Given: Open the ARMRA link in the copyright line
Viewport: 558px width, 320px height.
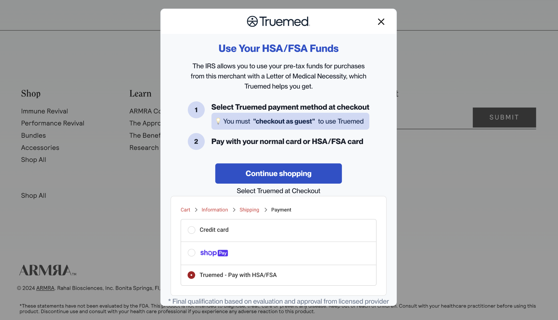Looking at the screenshot, I should (x=45, y=288).
